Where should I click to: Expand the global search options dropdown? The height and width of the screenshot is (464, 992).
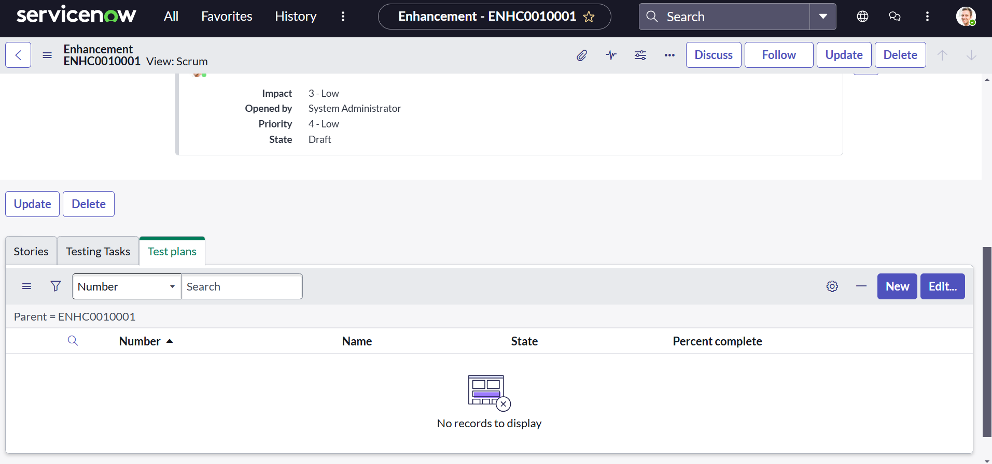(823, 17)
